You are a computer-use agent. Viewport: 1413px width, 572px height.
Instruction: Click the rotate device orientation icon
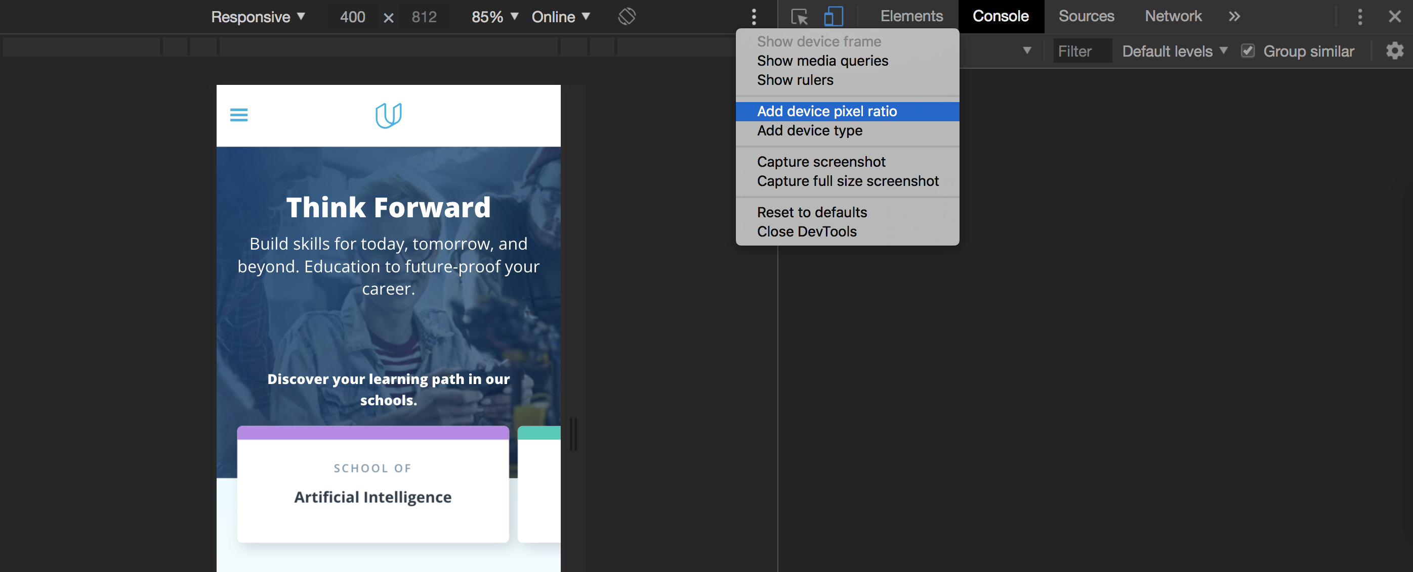627,17
